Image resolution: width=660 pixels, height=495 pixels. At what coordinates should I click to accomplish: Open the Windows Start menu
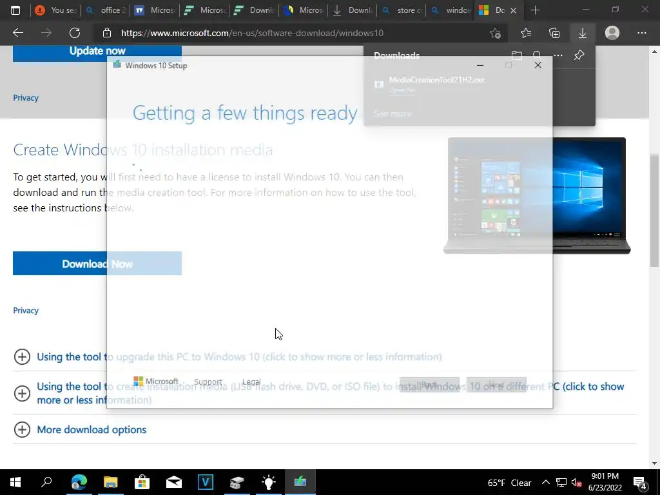[x=15, y=482]
